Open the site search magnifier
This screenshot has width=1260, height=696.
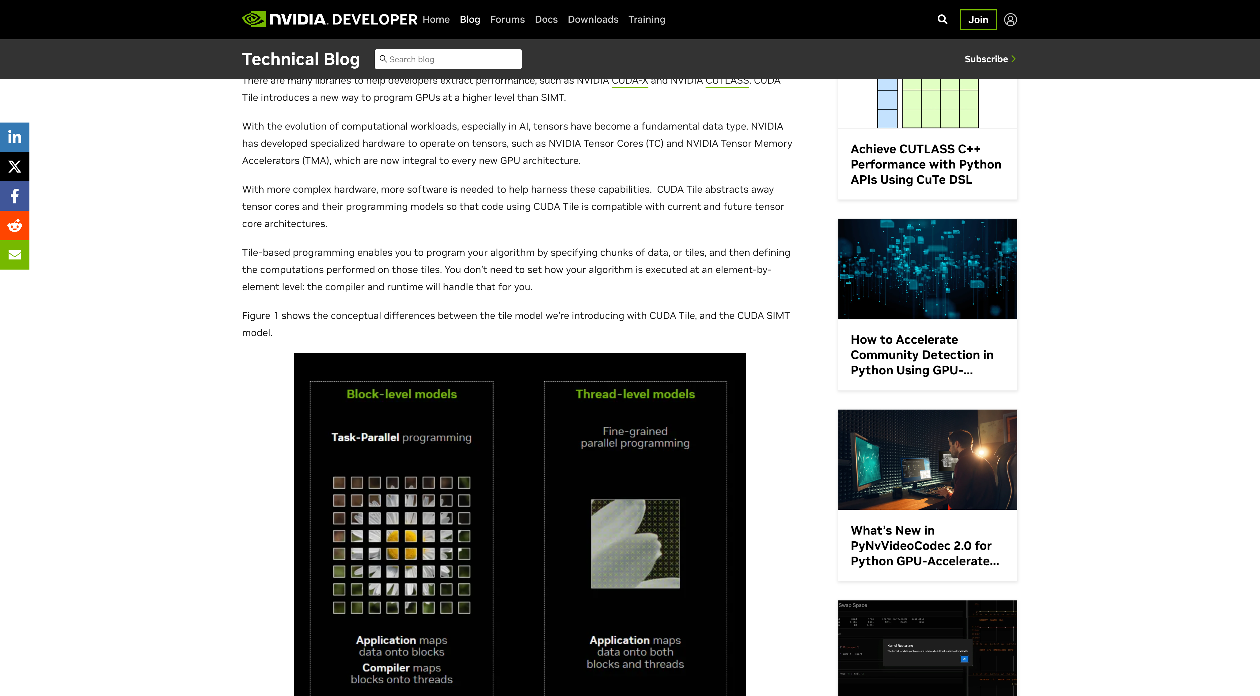coord(942,20)
